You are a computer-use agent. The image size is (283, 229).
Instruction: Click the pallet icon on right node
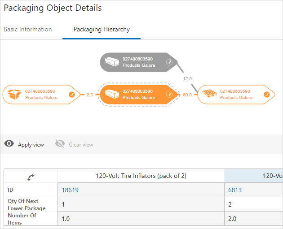tap(210, 94)
